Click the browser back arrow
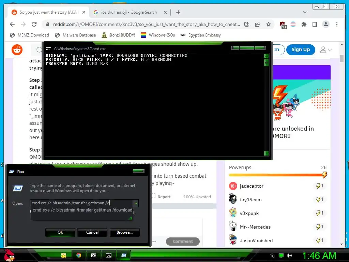This screenshot has height=262, width=349. coord(12,24)
